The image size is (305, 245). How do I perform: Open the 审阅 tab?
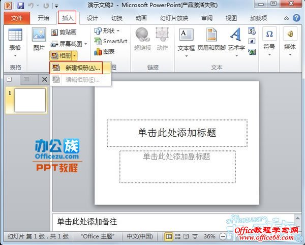[x=207, y=18]
